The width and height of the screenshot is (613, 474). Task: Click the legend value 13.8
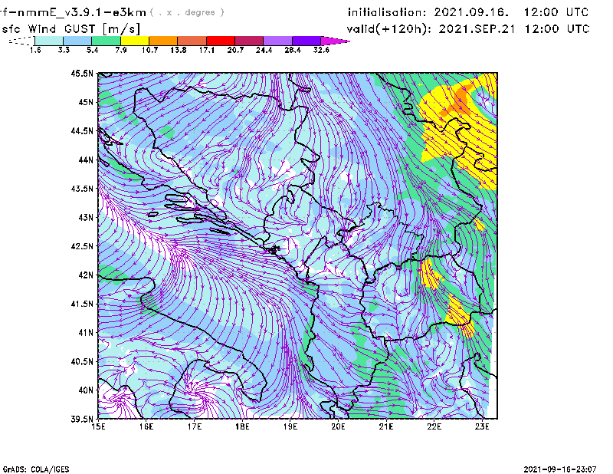click(178, 50)
